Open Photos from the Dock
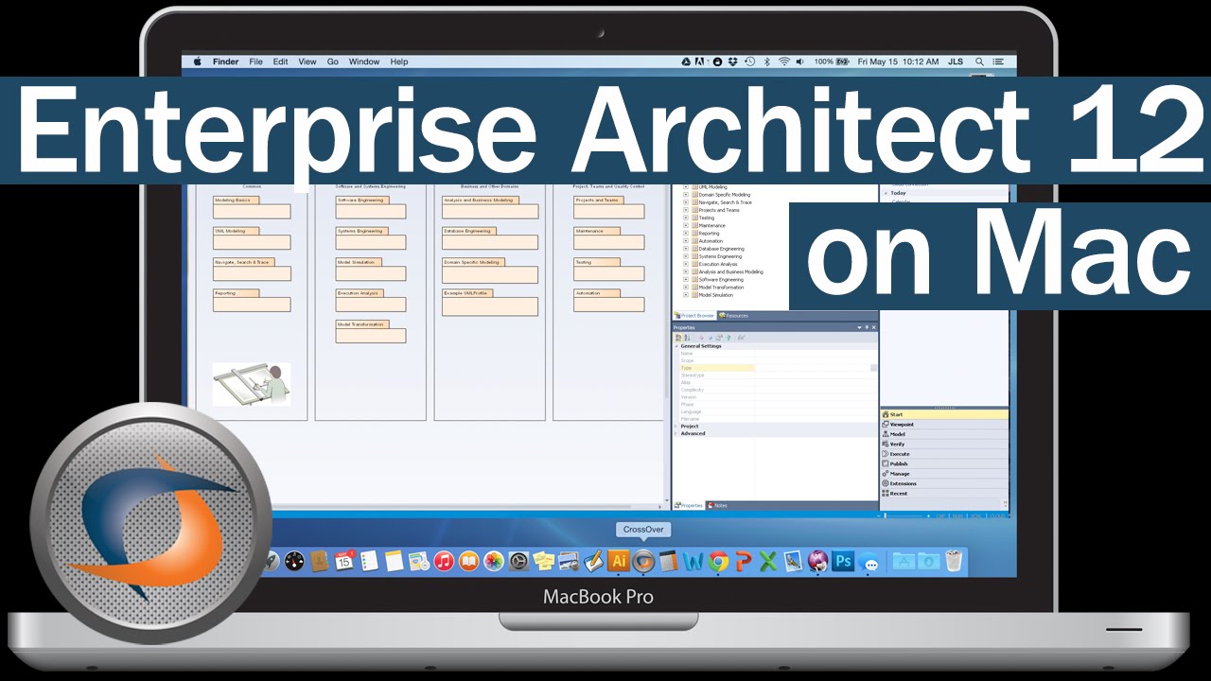The width and height of the screenshot is (1211, 681). point(494,561)
